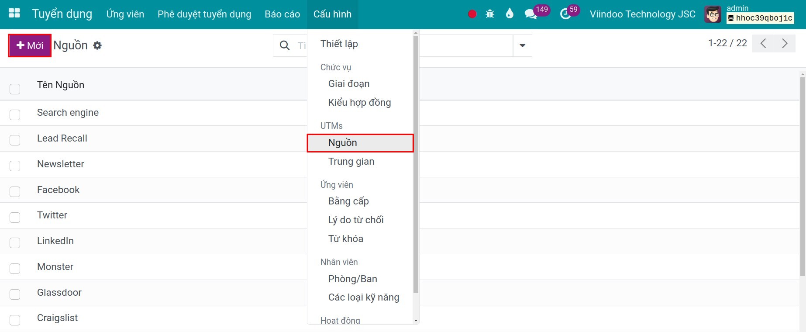
Task: Check the Newsletter row checkbox
Action: (15, 166)
